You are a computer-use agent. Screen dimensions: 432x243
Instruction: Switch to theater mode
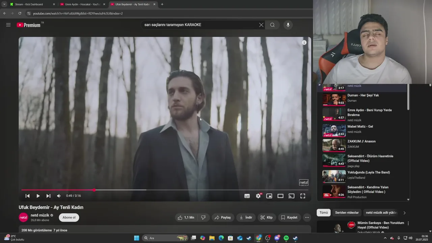280,196
